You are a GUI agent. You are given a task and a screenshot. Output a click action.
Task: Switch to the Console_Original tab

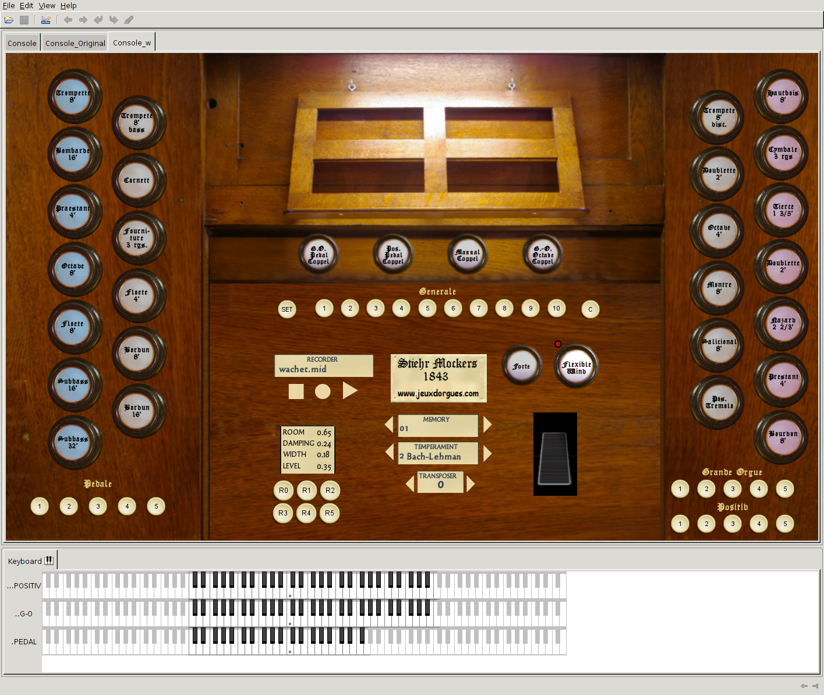75,43
